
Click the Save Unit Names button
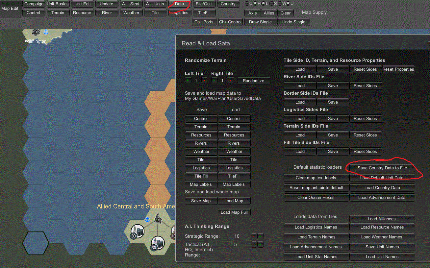click(x=382, y=247)
